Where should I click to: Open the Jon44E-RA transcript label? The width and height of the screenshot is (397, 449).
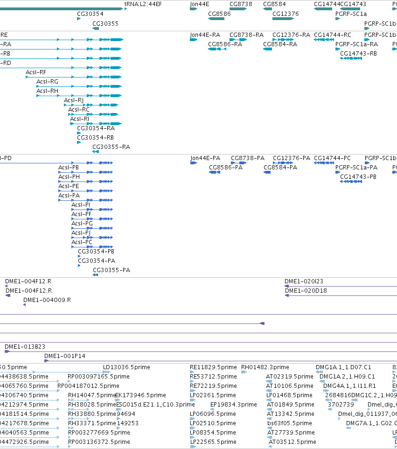(205, 35)
